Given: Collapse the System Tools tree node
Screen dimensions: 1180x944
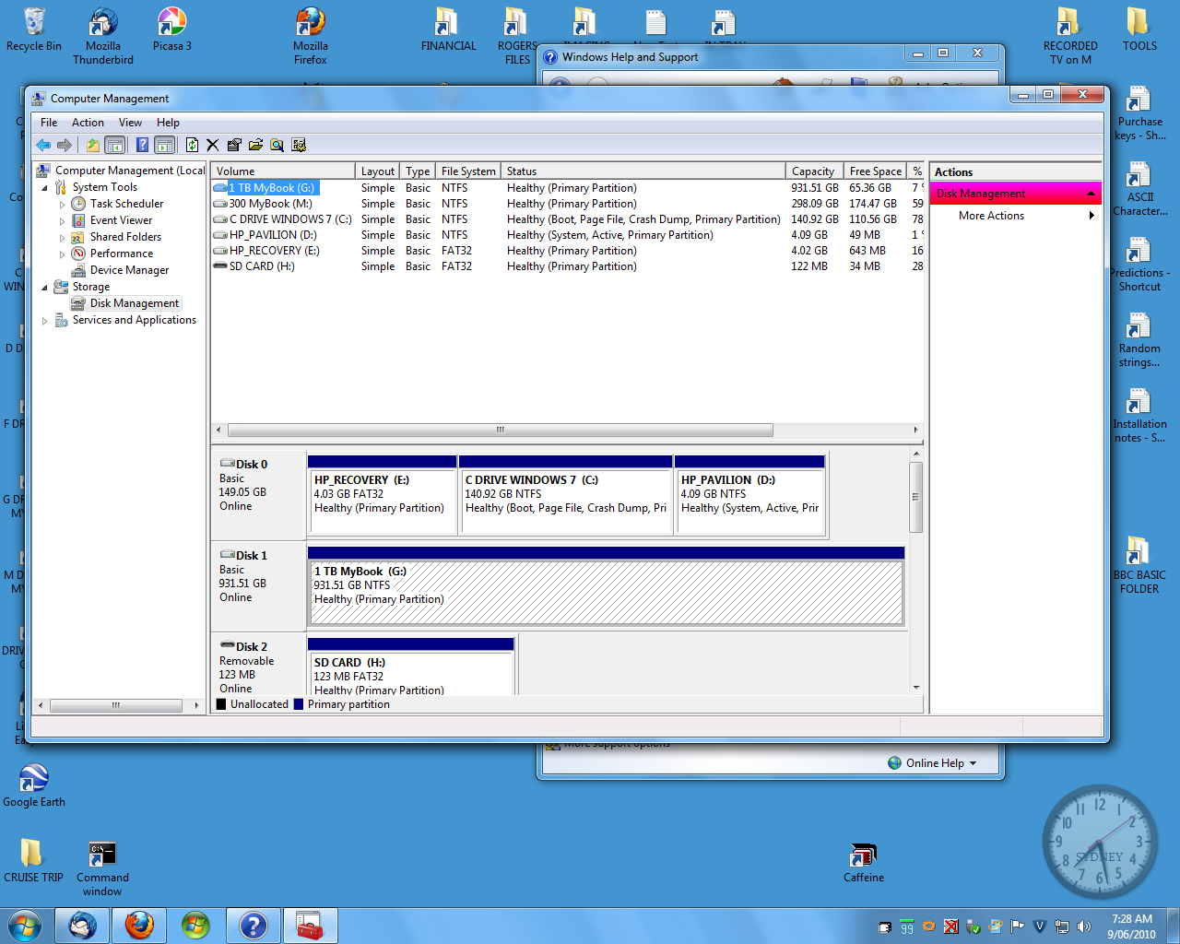Looking at the screenshot, I should click(44, 187).
